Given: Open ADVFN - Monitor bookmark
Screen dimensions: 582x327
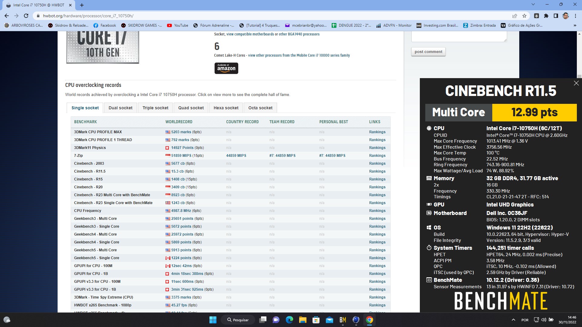Looking at the screenshot, I should coord(394,25).
